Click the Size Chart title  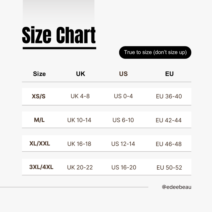point(59,35)
